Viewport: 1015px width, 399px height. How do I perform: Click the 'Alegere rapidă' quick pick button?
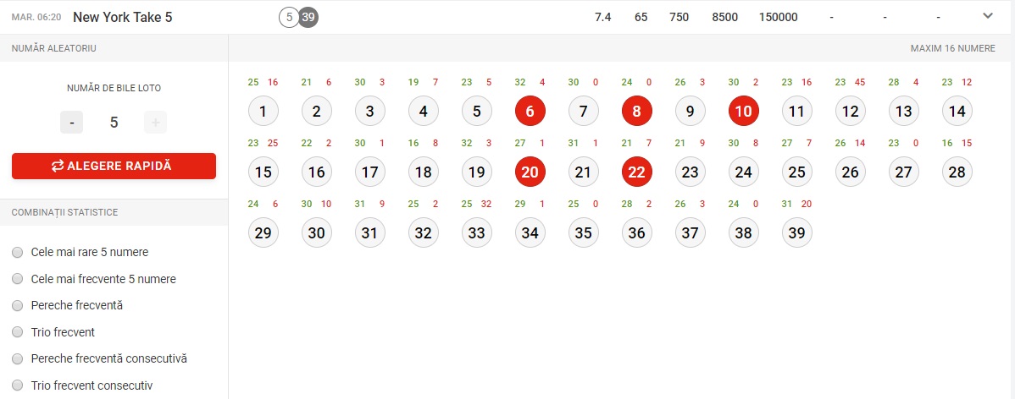click(x=114, y=166)
